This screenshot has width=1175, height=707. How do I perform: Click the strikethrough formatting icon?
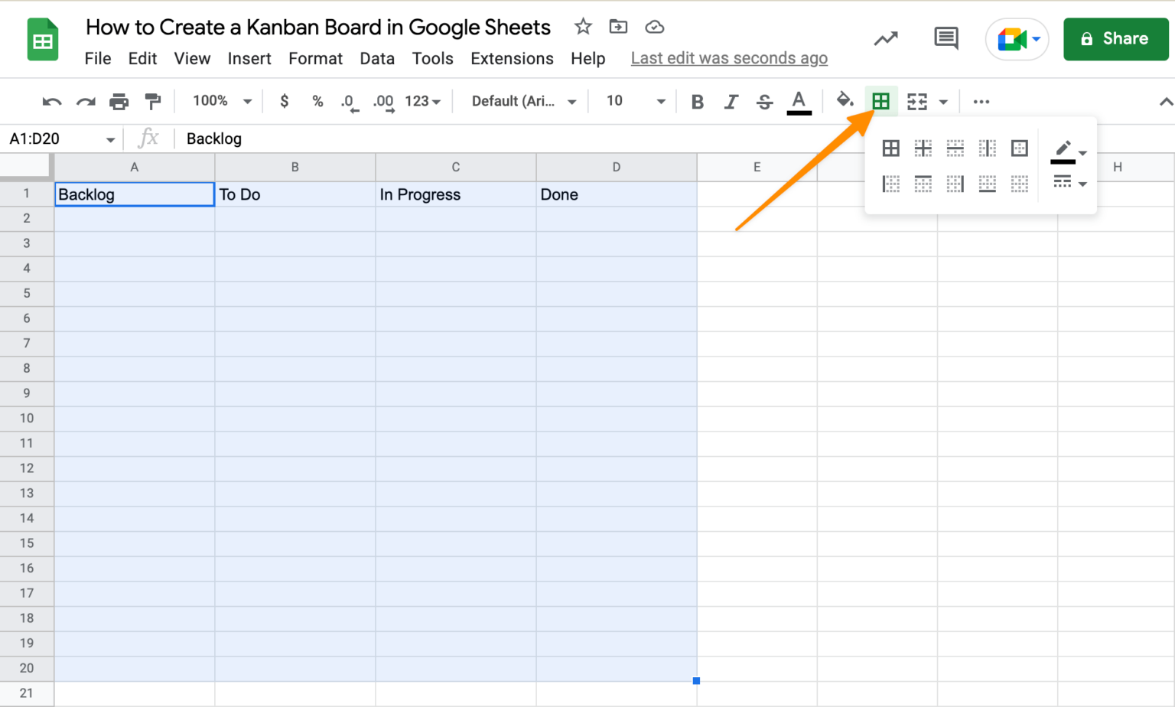[x=764, y=100]
